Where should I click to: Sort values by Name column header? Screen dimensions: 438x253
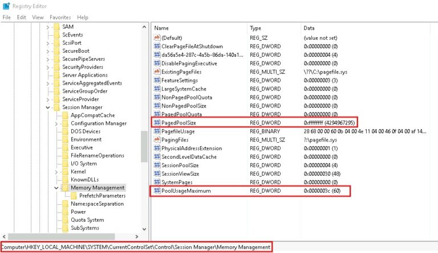pos(198,28)
